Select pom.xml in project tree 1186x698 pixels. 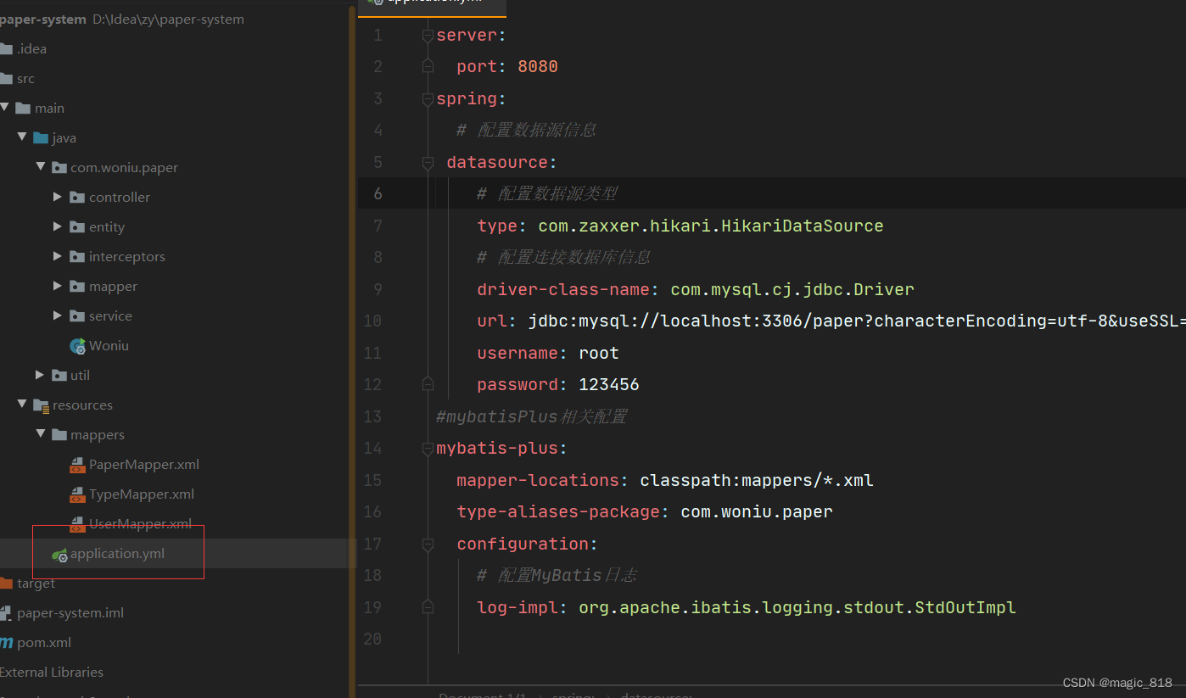44,642
